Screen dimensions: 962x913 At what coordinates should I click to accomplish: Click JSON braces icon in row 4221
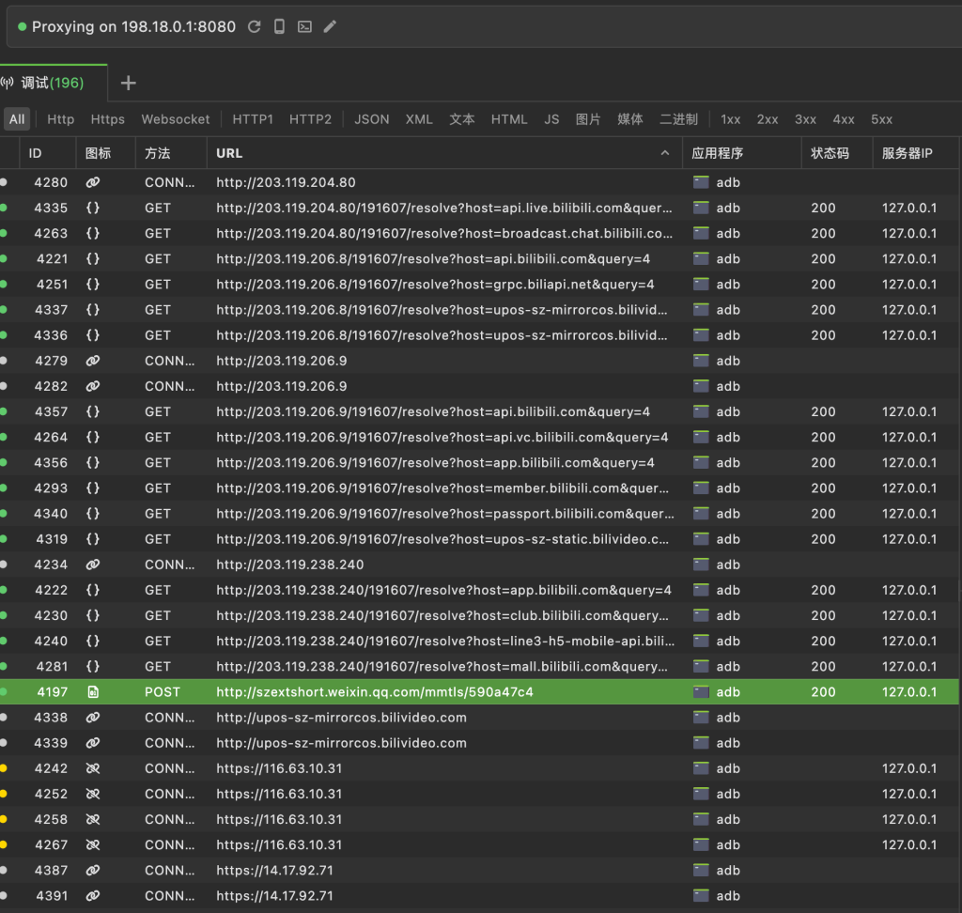[93, 259]
